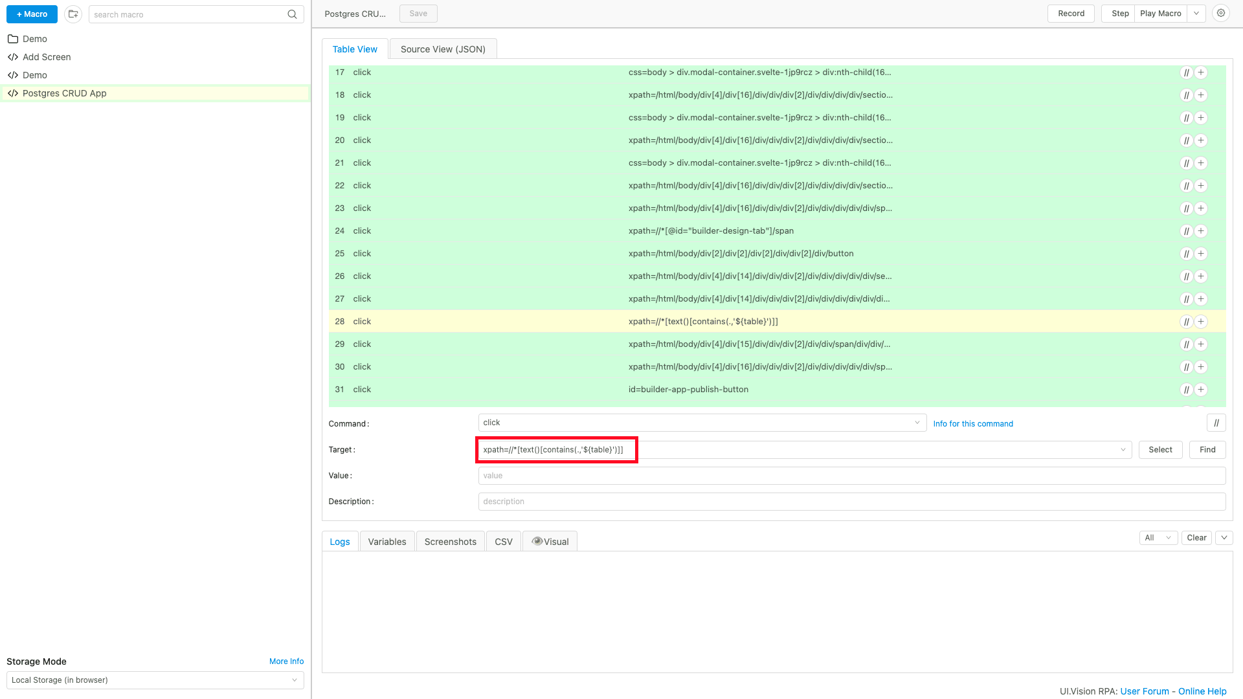Click the Play Macro icon
Image resolution: width=1243 pixels, height=699 pixels.
[1160, 14]
